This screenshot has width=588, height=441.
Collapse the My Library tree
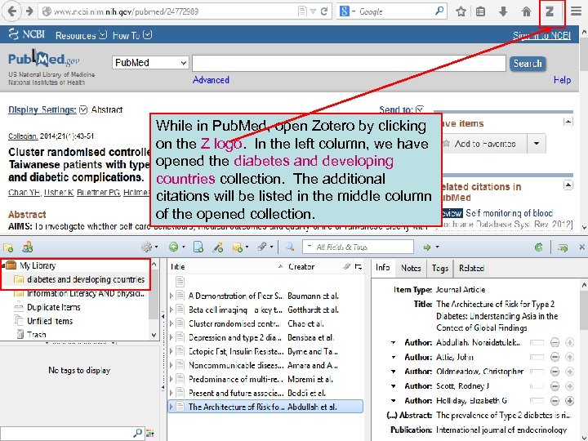tap(3, 266)
